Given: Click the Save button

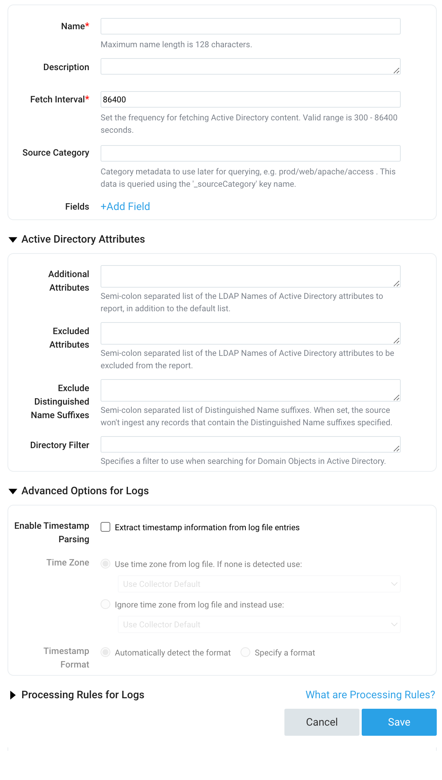Looking at the screenshot, I should [x=399, y=722].
